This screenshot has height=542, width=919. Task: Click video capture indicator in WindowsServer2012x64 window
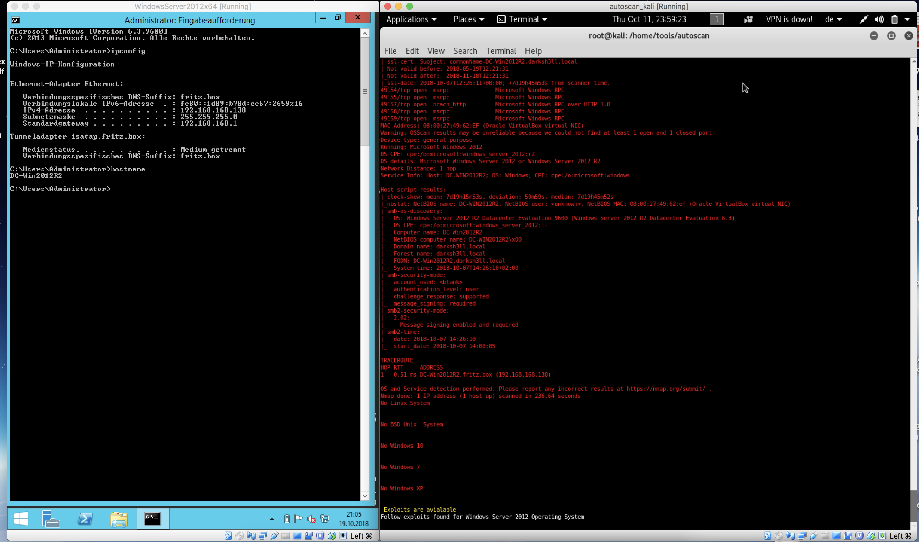click(309, 536)
